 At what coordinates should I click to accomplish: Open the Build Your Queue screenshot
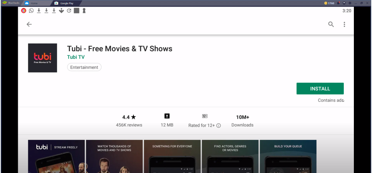point(288,156)
